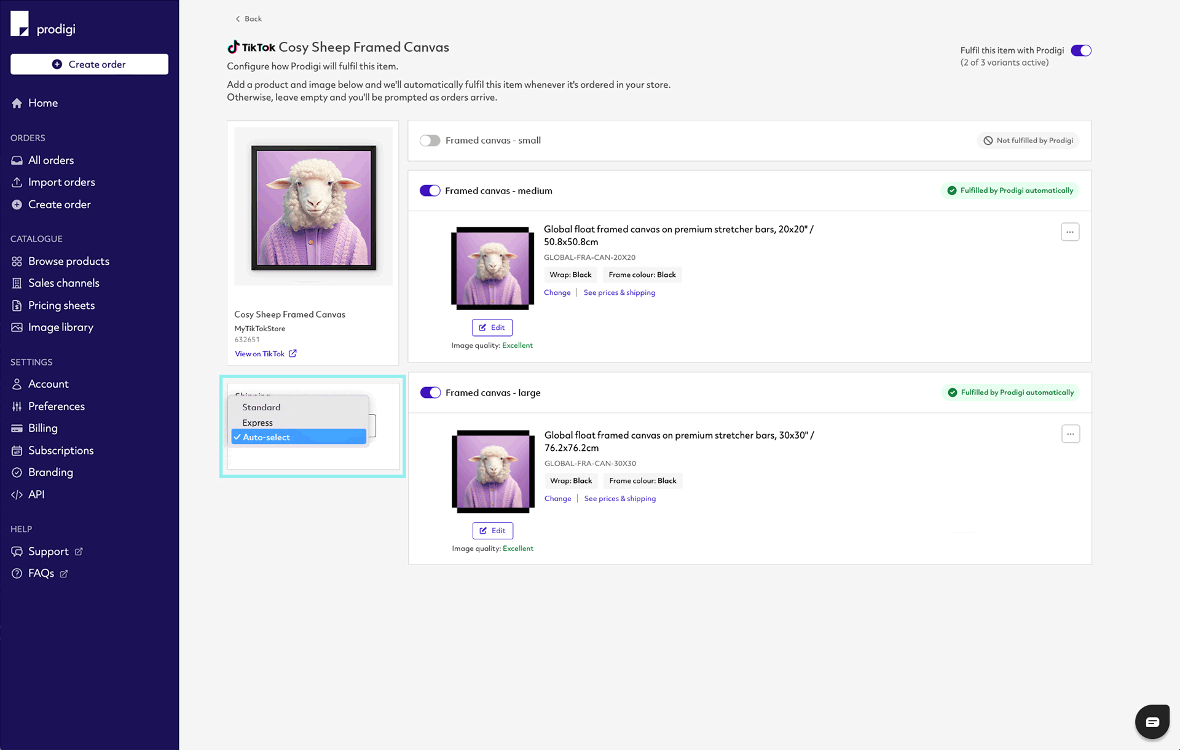
Task: Select Express in the shipping dropdown
Action: click(x=258, y=422)
